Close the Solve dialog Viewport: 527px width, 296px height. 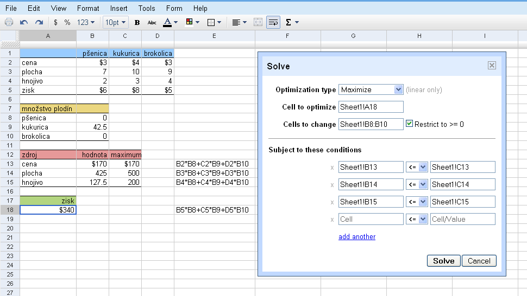[x=492, y=66]
